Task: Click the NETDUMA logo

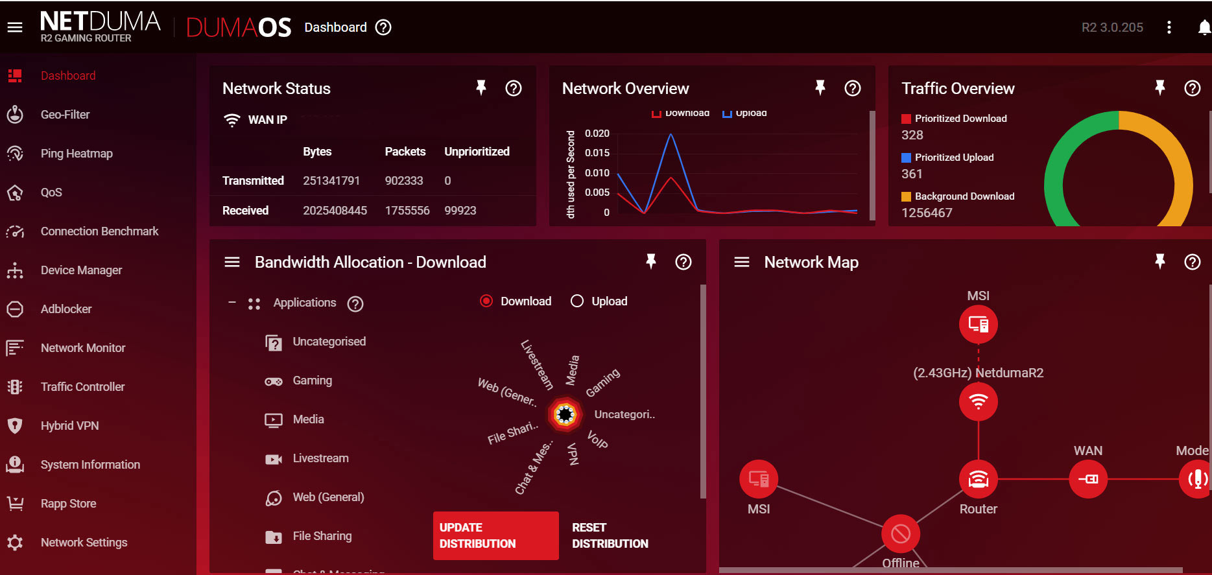Action: click(x=100, y=27)
